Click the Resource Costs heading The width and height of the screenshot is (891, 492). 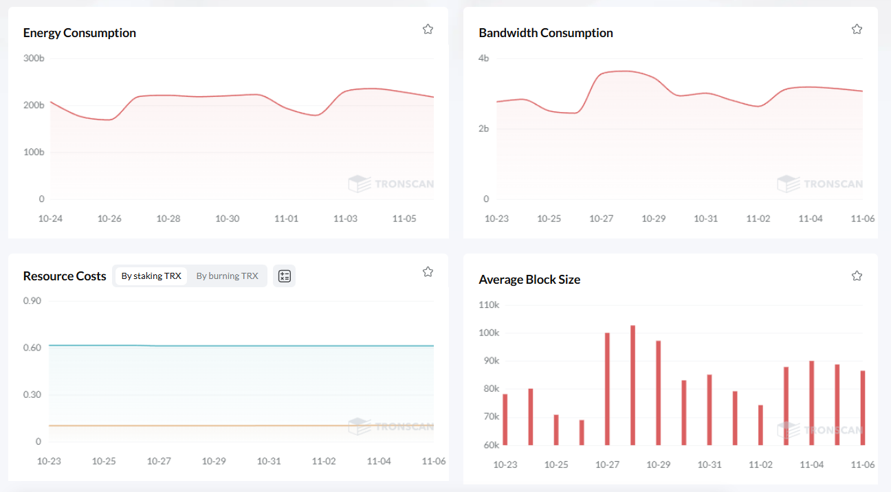[x=65, y=276]
